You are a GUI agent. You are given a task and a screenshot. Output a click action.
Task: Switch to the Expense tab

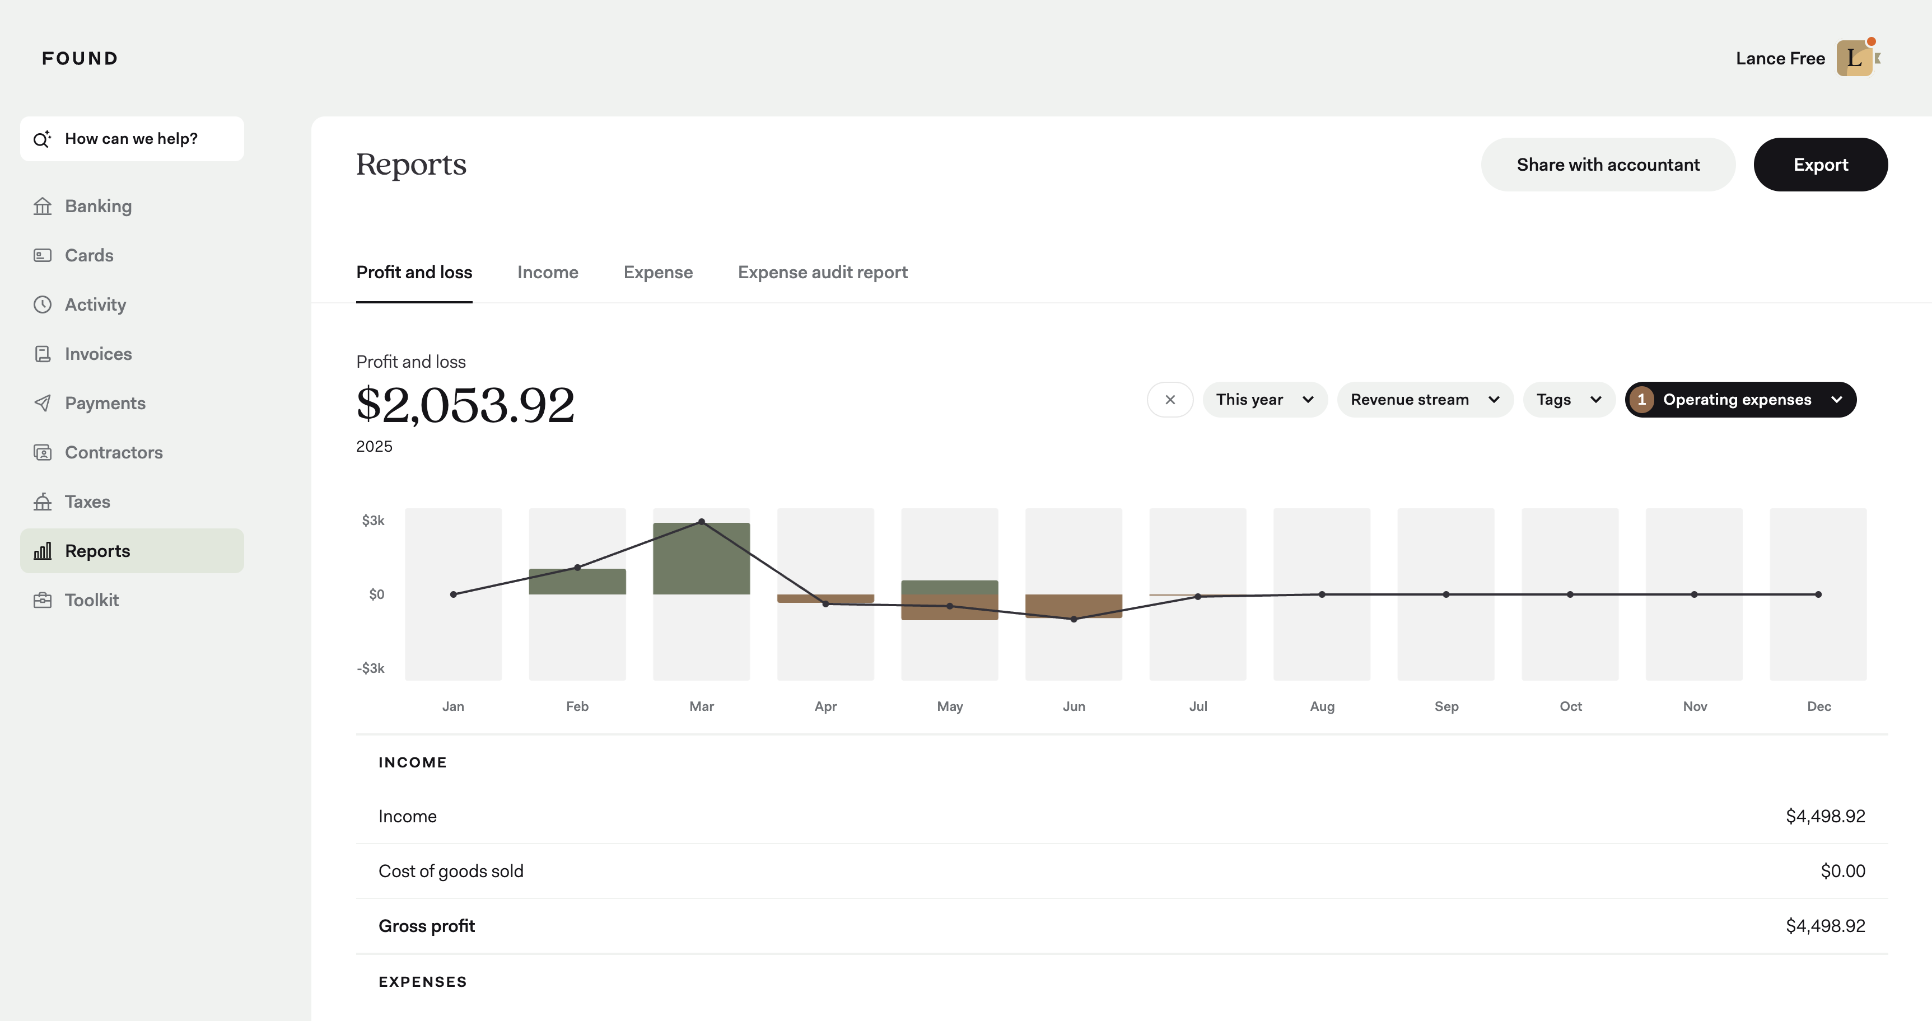(658, 272)
